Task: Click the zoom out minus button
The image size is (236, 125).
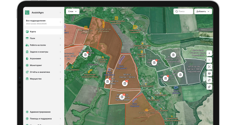Action: (x=209, y=60)
